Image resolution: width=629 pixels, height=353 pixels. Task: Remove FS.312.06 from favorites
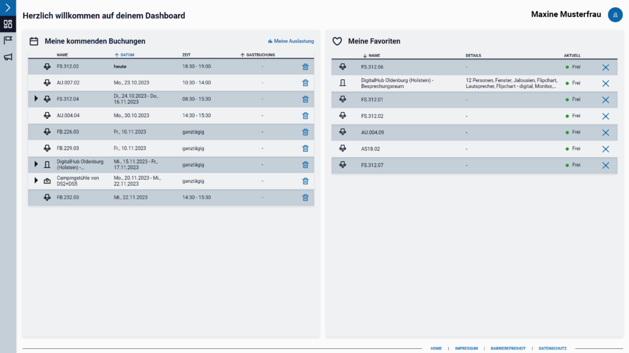[x=606, y=67]
